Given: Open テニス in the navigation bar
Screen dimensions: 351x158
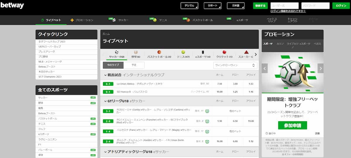Looking at the screenshot, I should (x=158, y=20).
